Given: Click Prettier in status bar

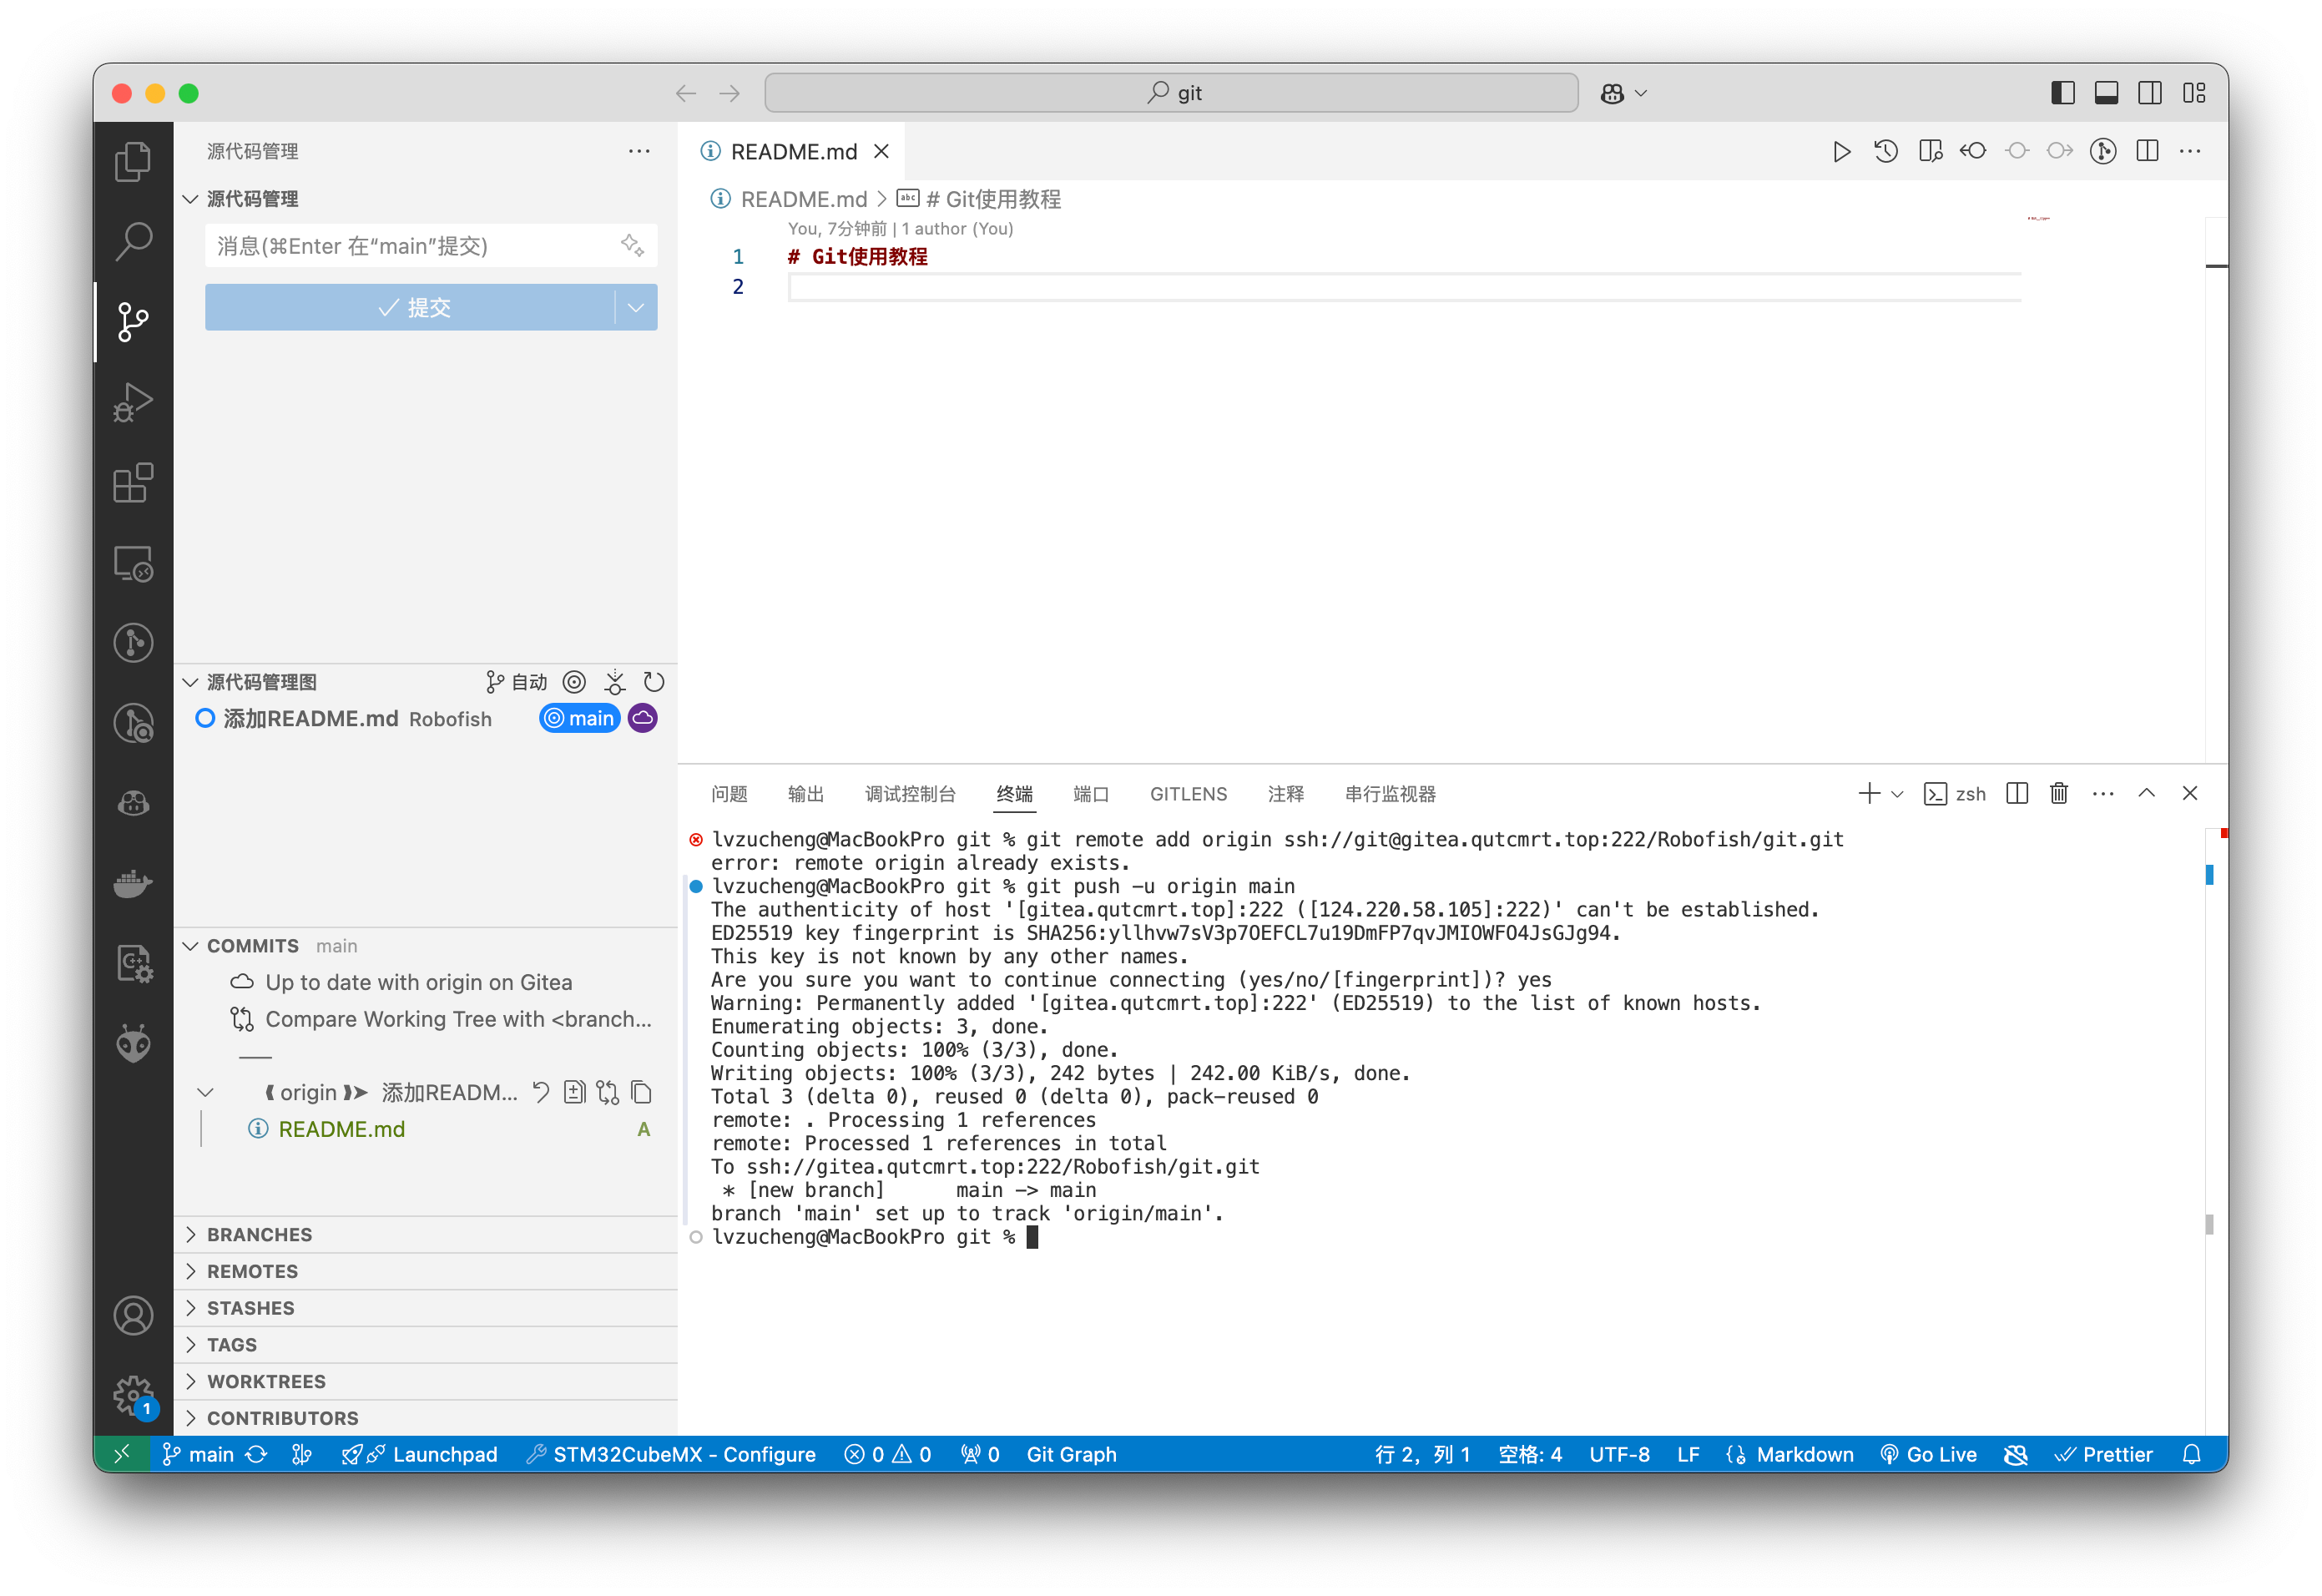Looking at the screenshot, I should [2103, 1454].
